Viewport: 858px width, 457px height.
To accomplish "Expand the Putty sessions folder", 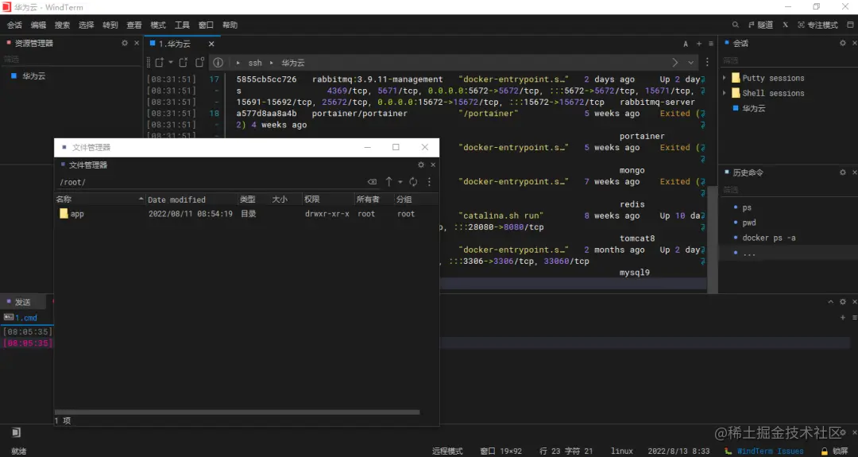I will click(725, 78).
